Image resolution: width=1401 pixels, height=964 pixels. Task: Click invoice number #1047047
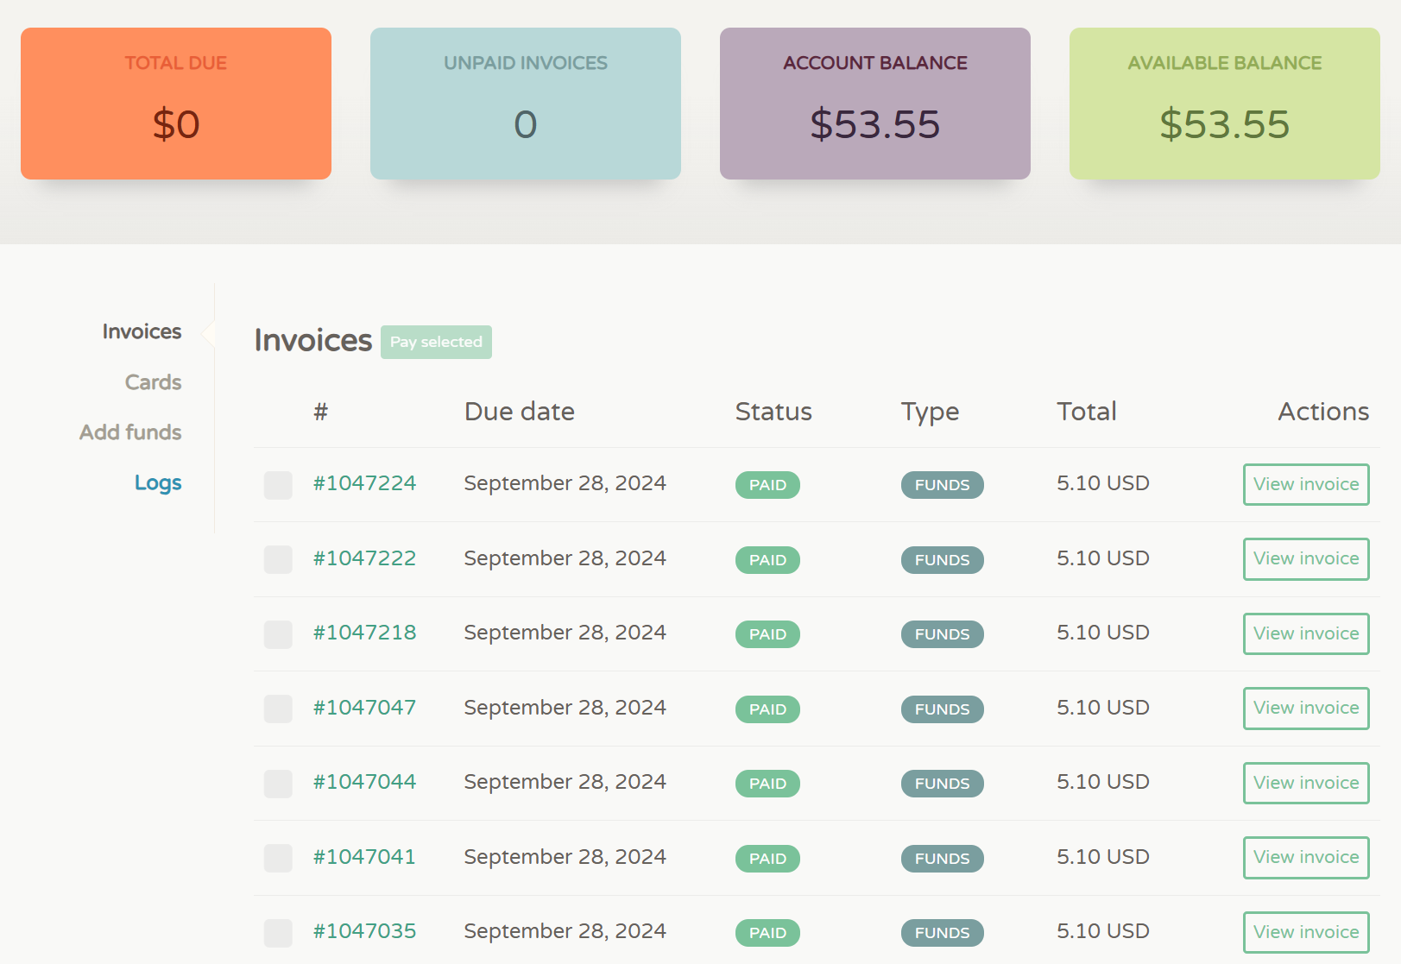click(x=364, y=708)
